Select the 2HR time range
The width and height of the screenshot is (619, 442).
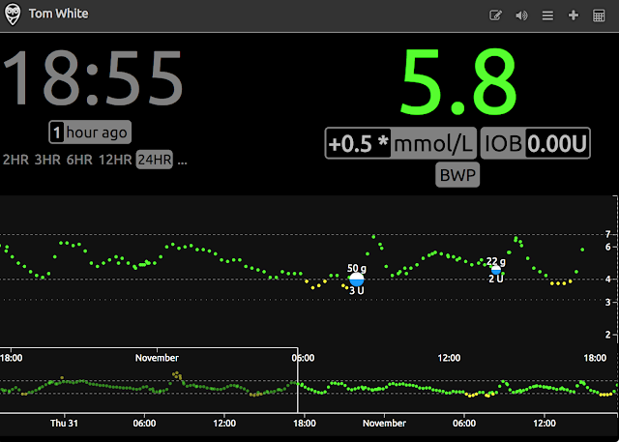click(15, 160)
